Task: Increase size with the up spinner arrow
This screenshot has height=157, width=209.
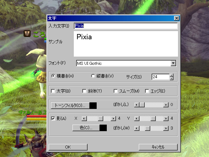Action: (171, 76)
